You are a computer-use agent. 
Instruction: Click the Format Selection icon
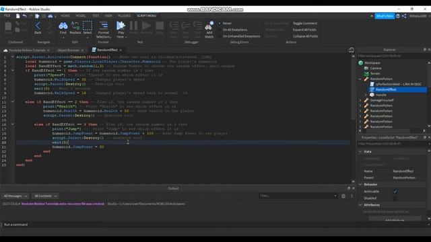pyautogui.click(x=104, y=26)
